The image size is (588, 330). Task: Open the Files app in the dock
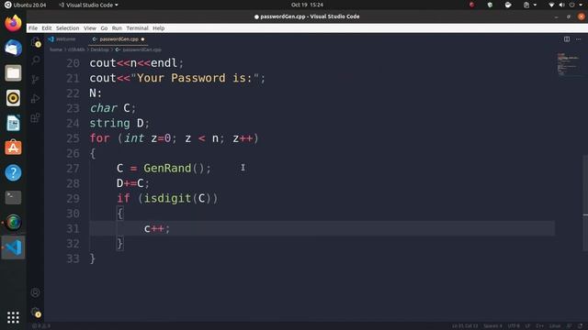(13, 73)
